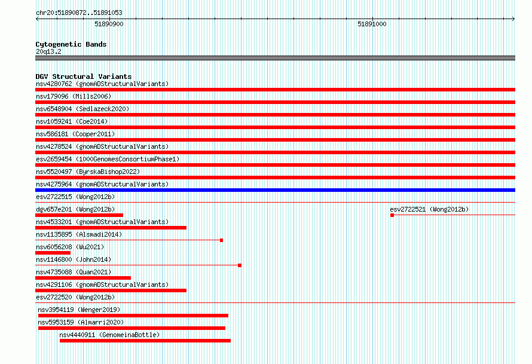Open the nsv4735088 (Quan2021) variant
The width and height of the screenshot is (532, 364).
point(74,272)
